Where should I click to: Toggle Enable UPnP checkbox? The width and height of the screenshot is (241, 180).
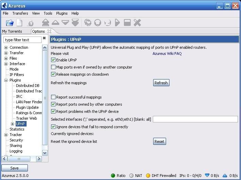pyautogui.click(x=53, y=60)
